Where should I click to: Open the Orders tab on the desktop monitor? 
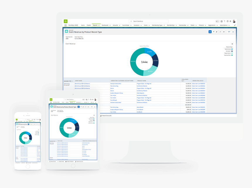tap(193, 25)
